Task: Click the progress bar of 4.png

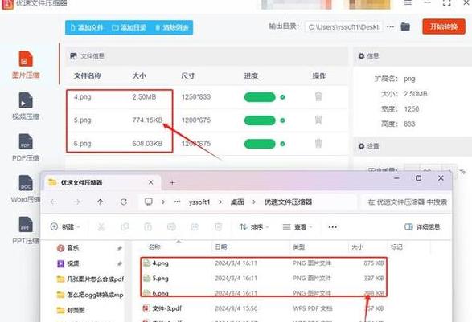Action: pos(260,97)
